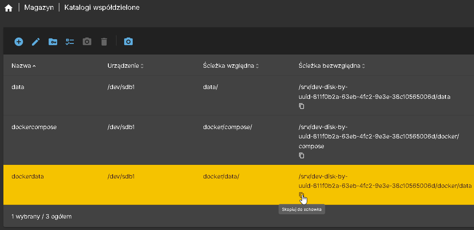Click the gray camera snapshot icon
474x230 pixels.
(87, 41)
